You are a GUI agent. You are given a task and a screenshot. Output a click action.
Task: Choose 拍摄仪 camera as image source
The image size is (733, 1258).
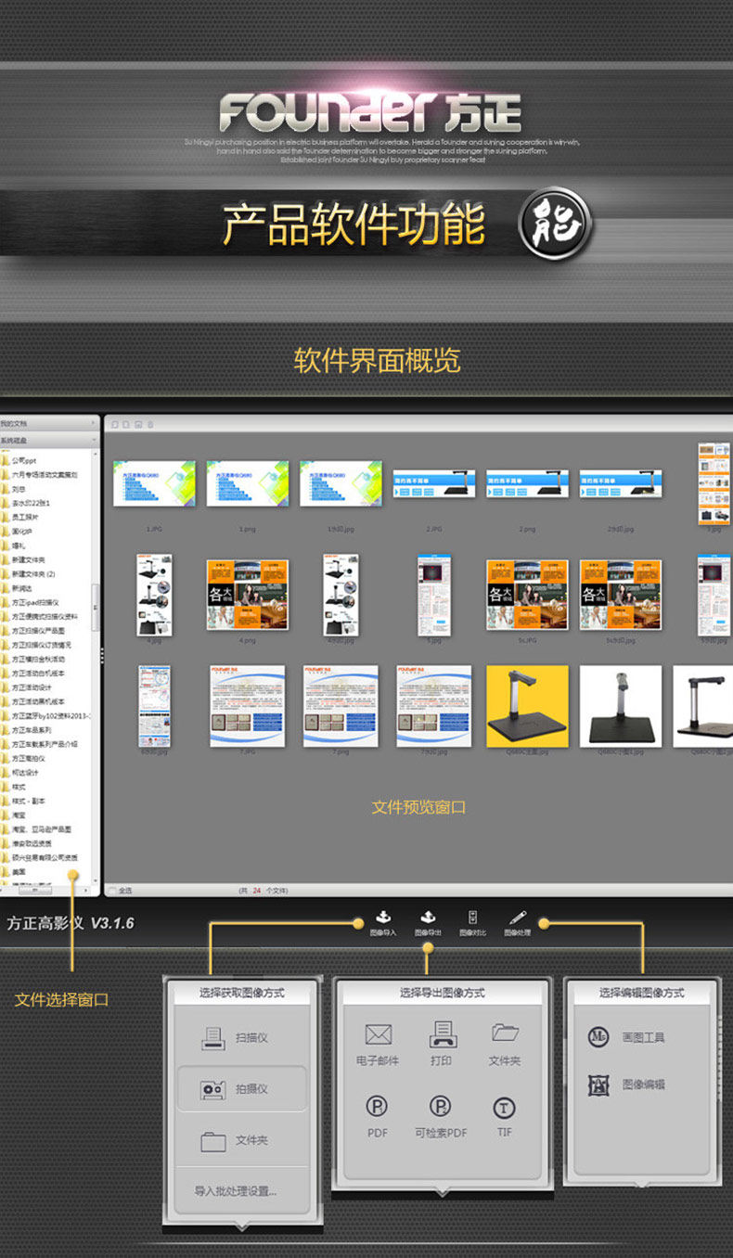pos(241,1088)
